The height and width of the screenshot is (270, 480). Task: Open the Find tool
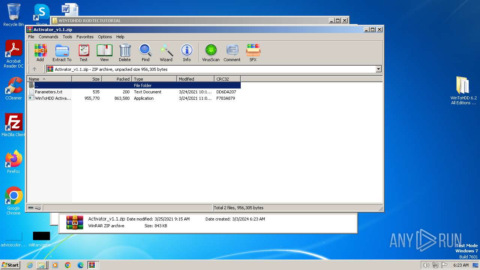tap(145, 53)
